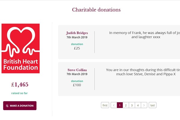Click the £25 donation amount

point(77,48)
